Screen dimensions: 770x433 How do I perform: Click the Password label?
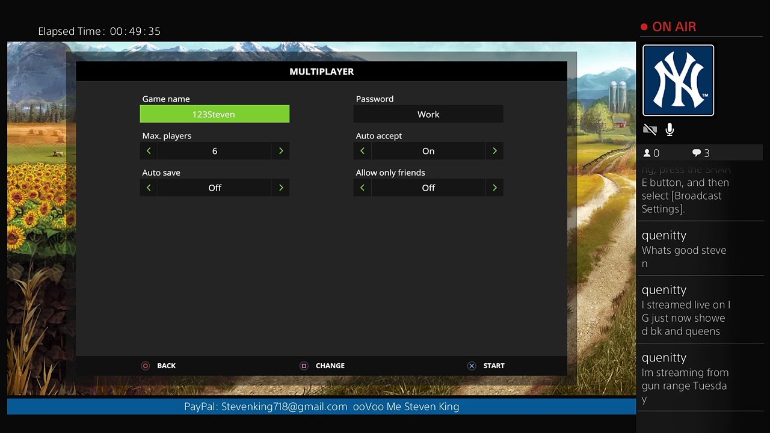pyautogui.click(x=375, y=99)
